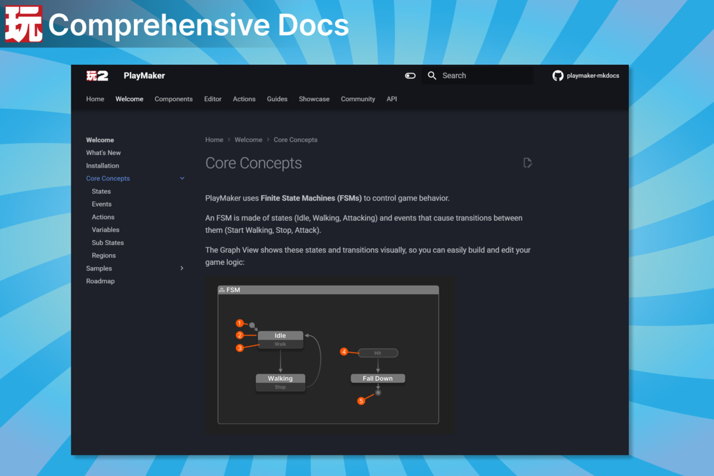Click the magnifier search icon

pos(433,76)
